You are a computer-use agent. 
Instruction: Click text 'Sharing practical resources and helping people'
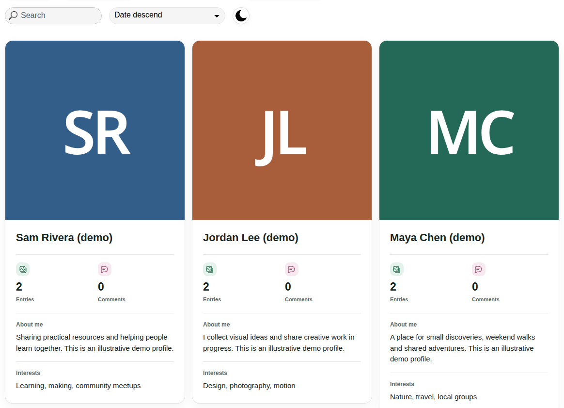(92, 337)
